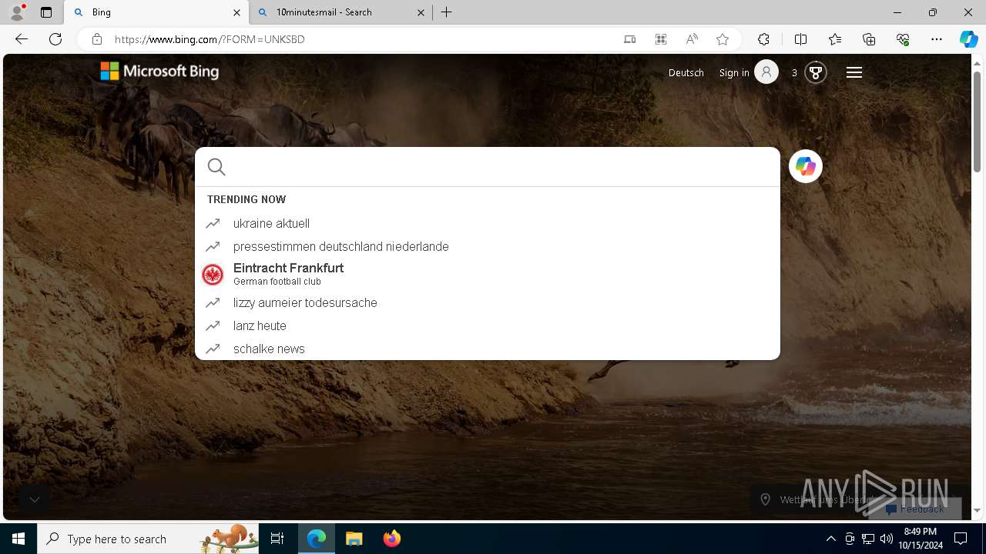Open Browser essentials heart icon
The image size is (986, 554).
pos(903,39)
